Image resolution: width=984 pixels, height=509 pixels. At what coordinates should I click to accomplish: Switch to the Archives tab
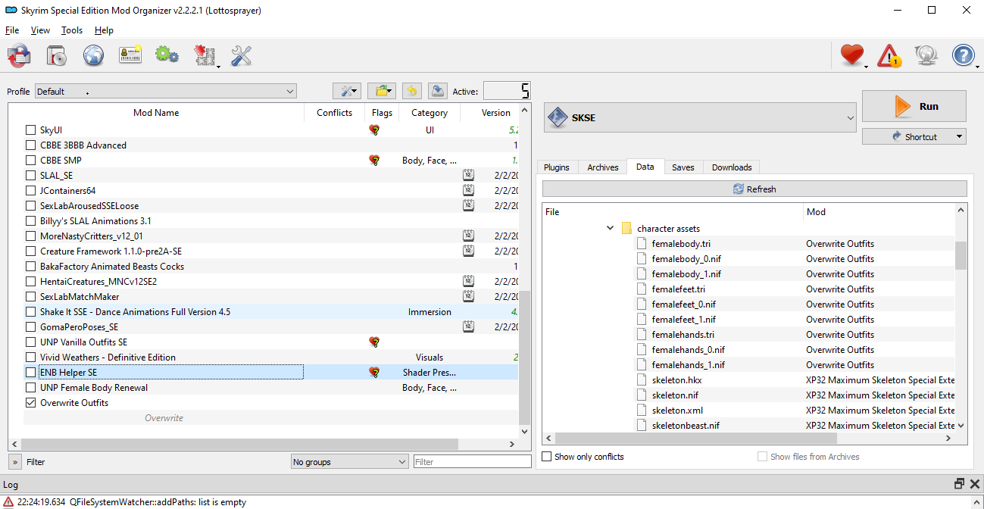coord(602,167)
